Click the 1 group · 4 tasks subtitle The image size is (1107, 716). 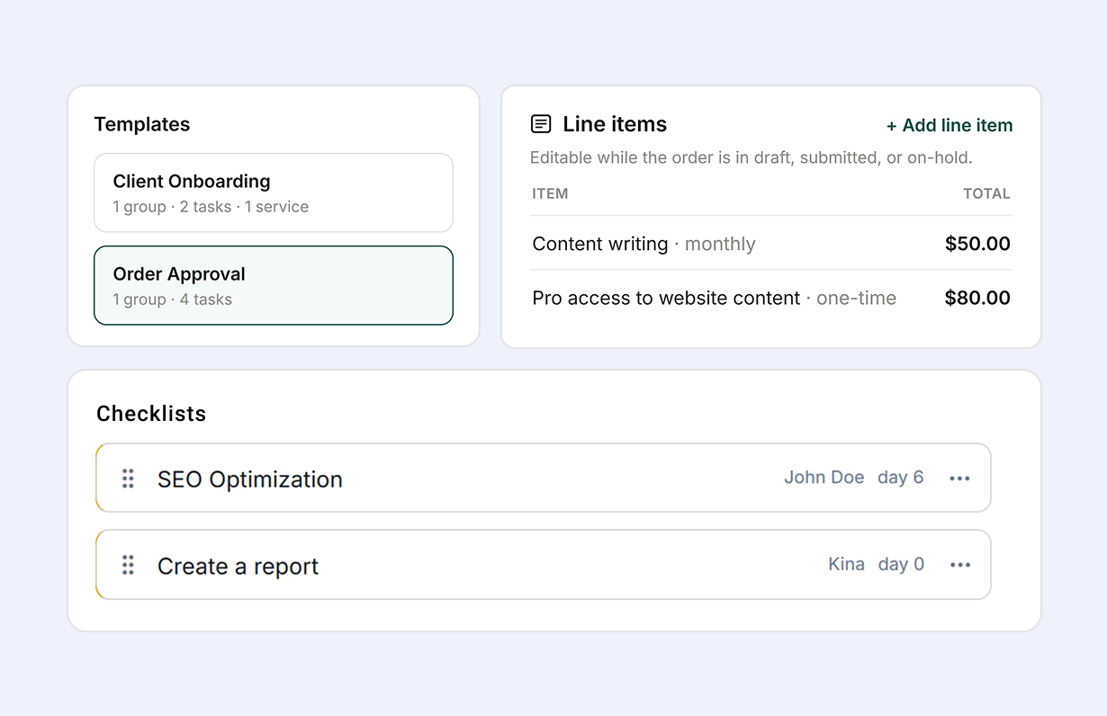coord(172,300)
